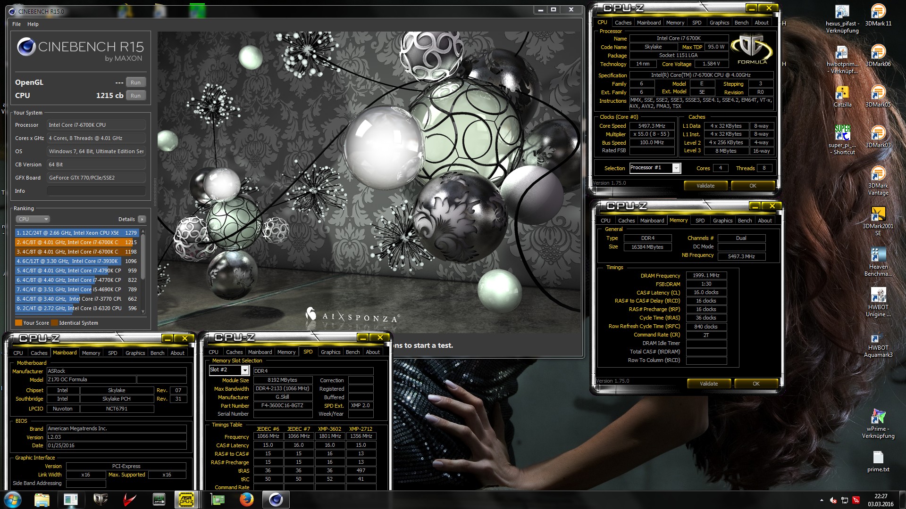Open Windows Explorer from the taskbar

tap(42, 500)
